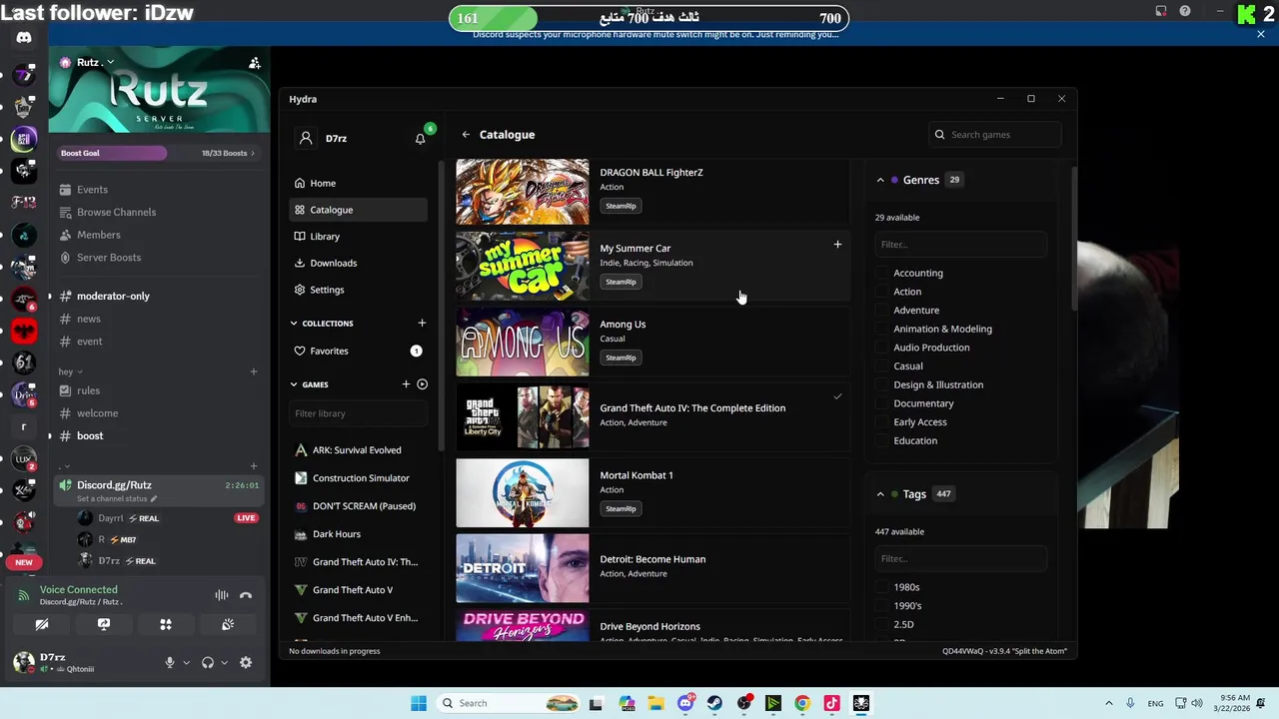Mute the Discord microphone
This screenshot has height=719, width=1279.
pos(170,663)
